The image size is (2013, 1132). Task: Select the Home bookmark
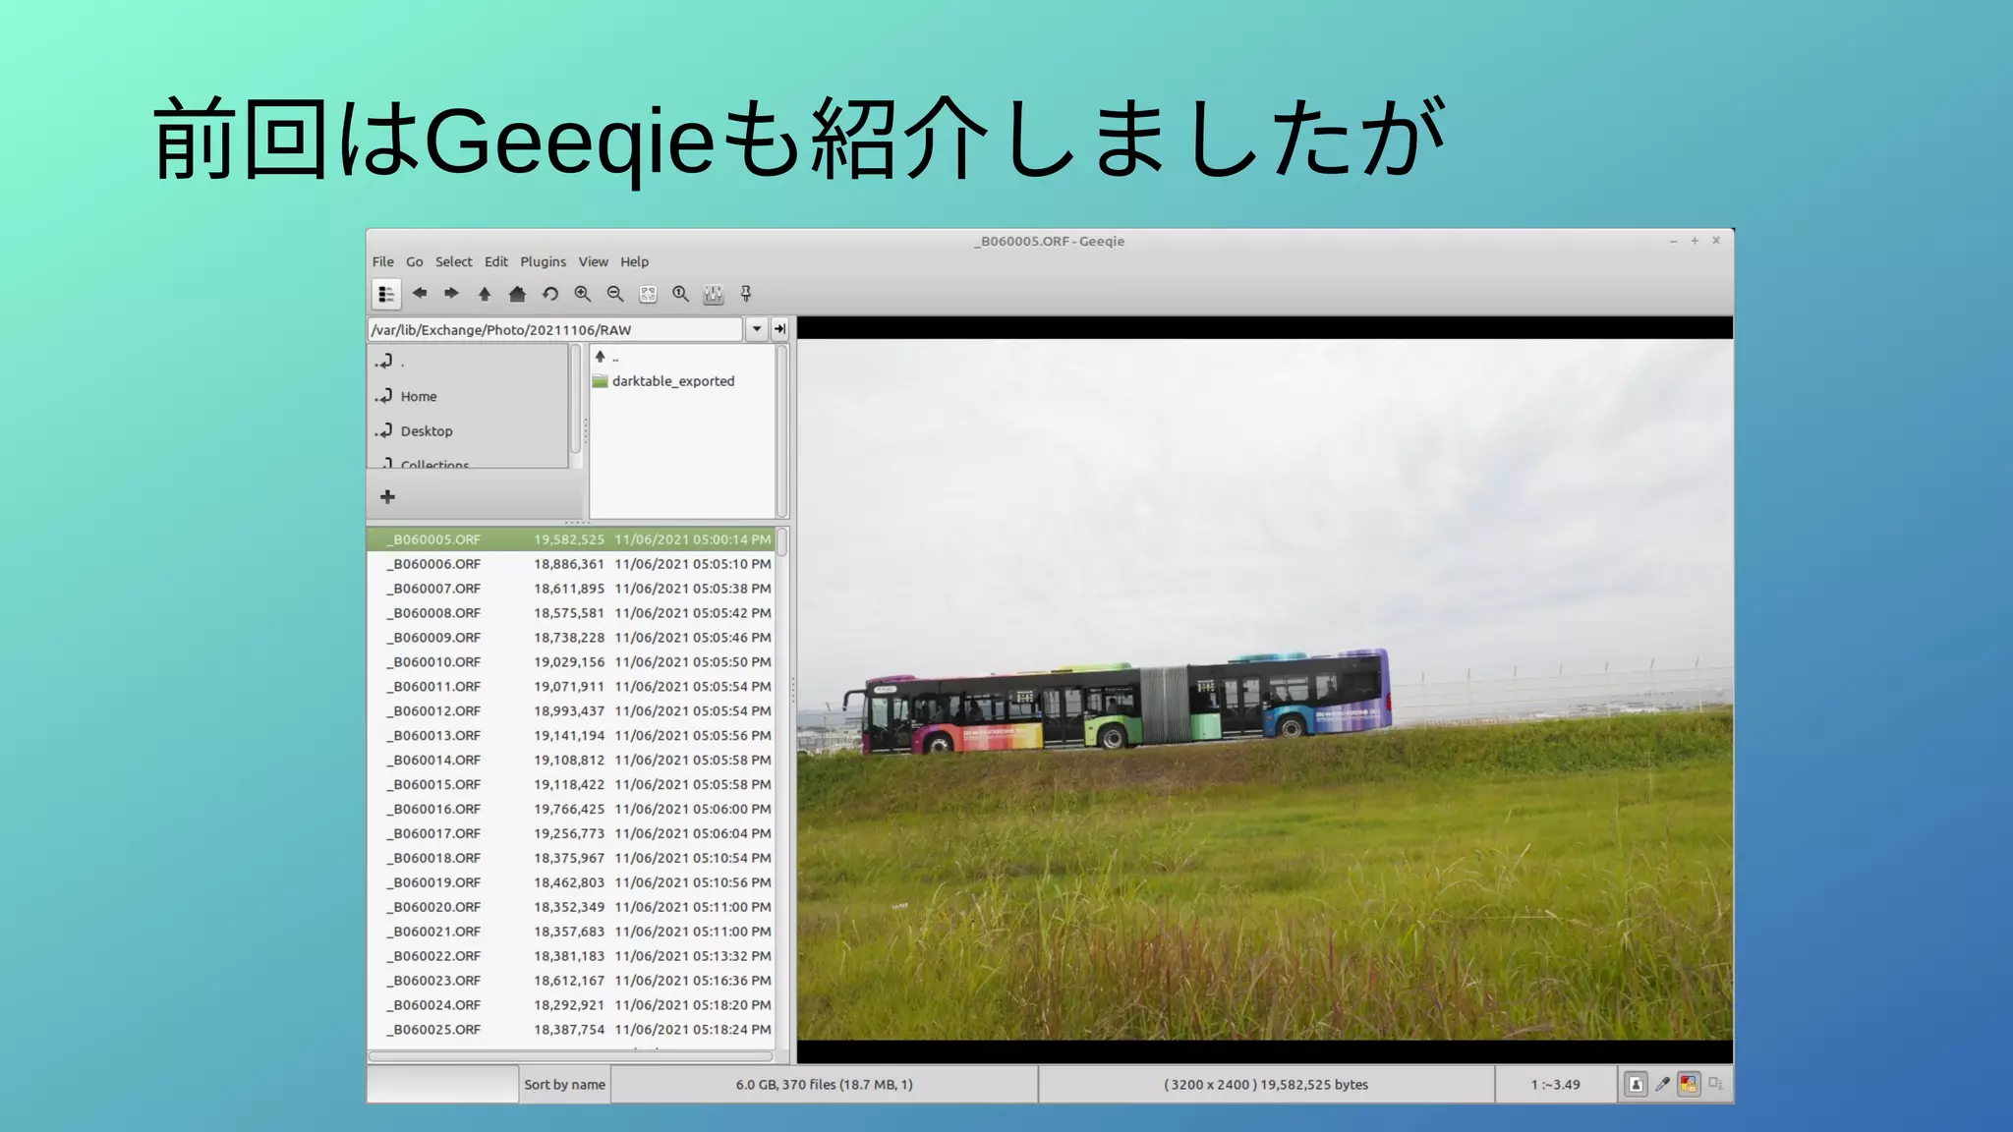tap(468, 396)
